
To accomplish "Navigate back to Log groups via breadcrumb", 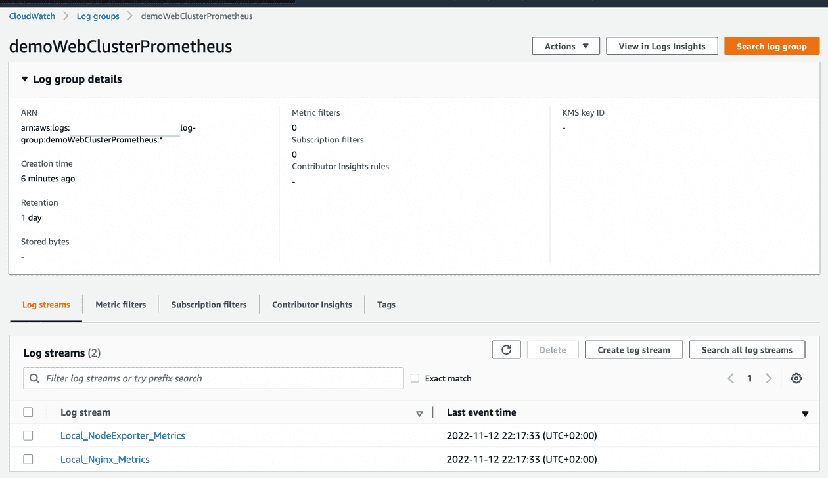I will (x=97, y=16).
